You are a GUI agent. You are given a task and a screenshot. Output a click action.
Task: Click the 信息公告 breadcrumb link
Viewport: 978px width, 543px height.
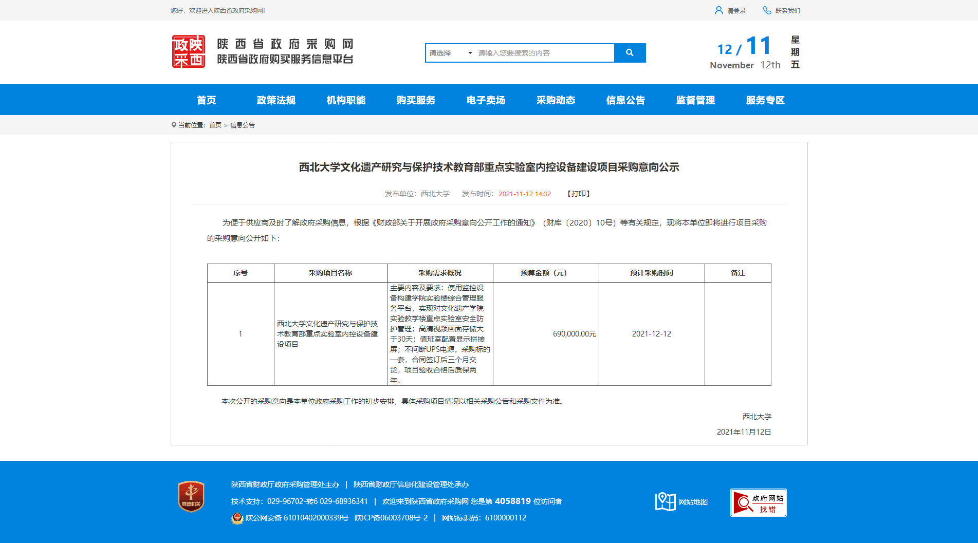[x=242, y=125]
